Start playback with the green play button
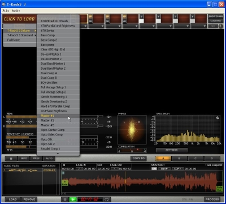This screenshot has height=204, width=226. pos(73,199)
